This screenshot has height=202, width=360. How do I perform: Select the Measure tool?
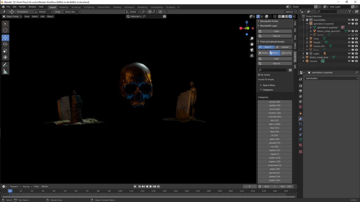pyautogui.click(x=5, y=72)
